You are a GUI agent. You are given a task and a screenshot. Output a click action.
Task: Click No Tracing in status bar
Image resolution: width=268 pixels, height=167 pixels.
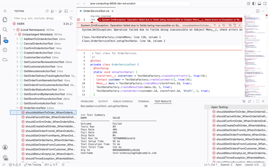click(x=33, y=165)
